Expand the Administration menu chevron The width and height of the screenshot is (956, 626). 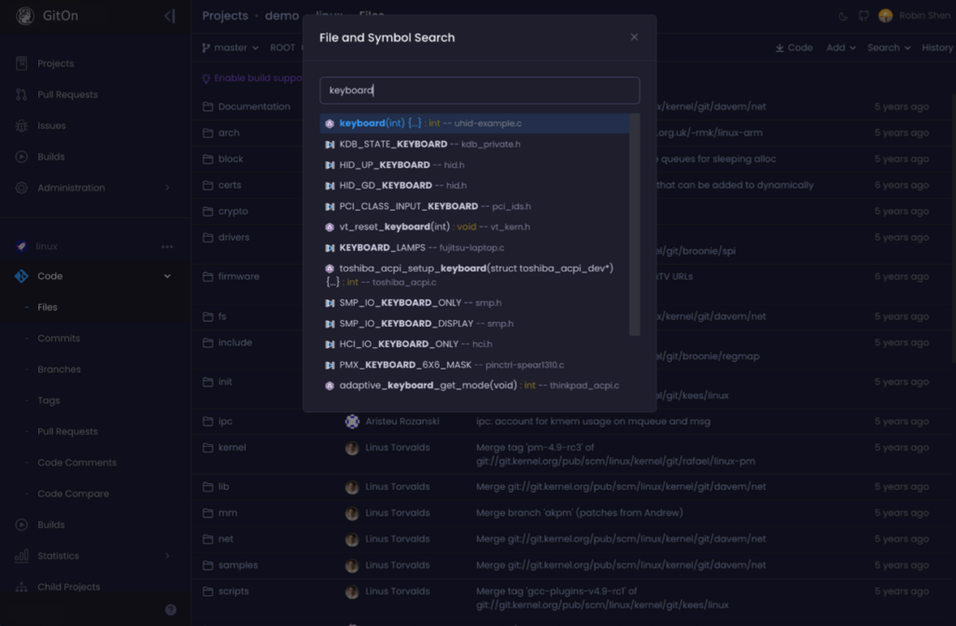click(x=167, y=188)
